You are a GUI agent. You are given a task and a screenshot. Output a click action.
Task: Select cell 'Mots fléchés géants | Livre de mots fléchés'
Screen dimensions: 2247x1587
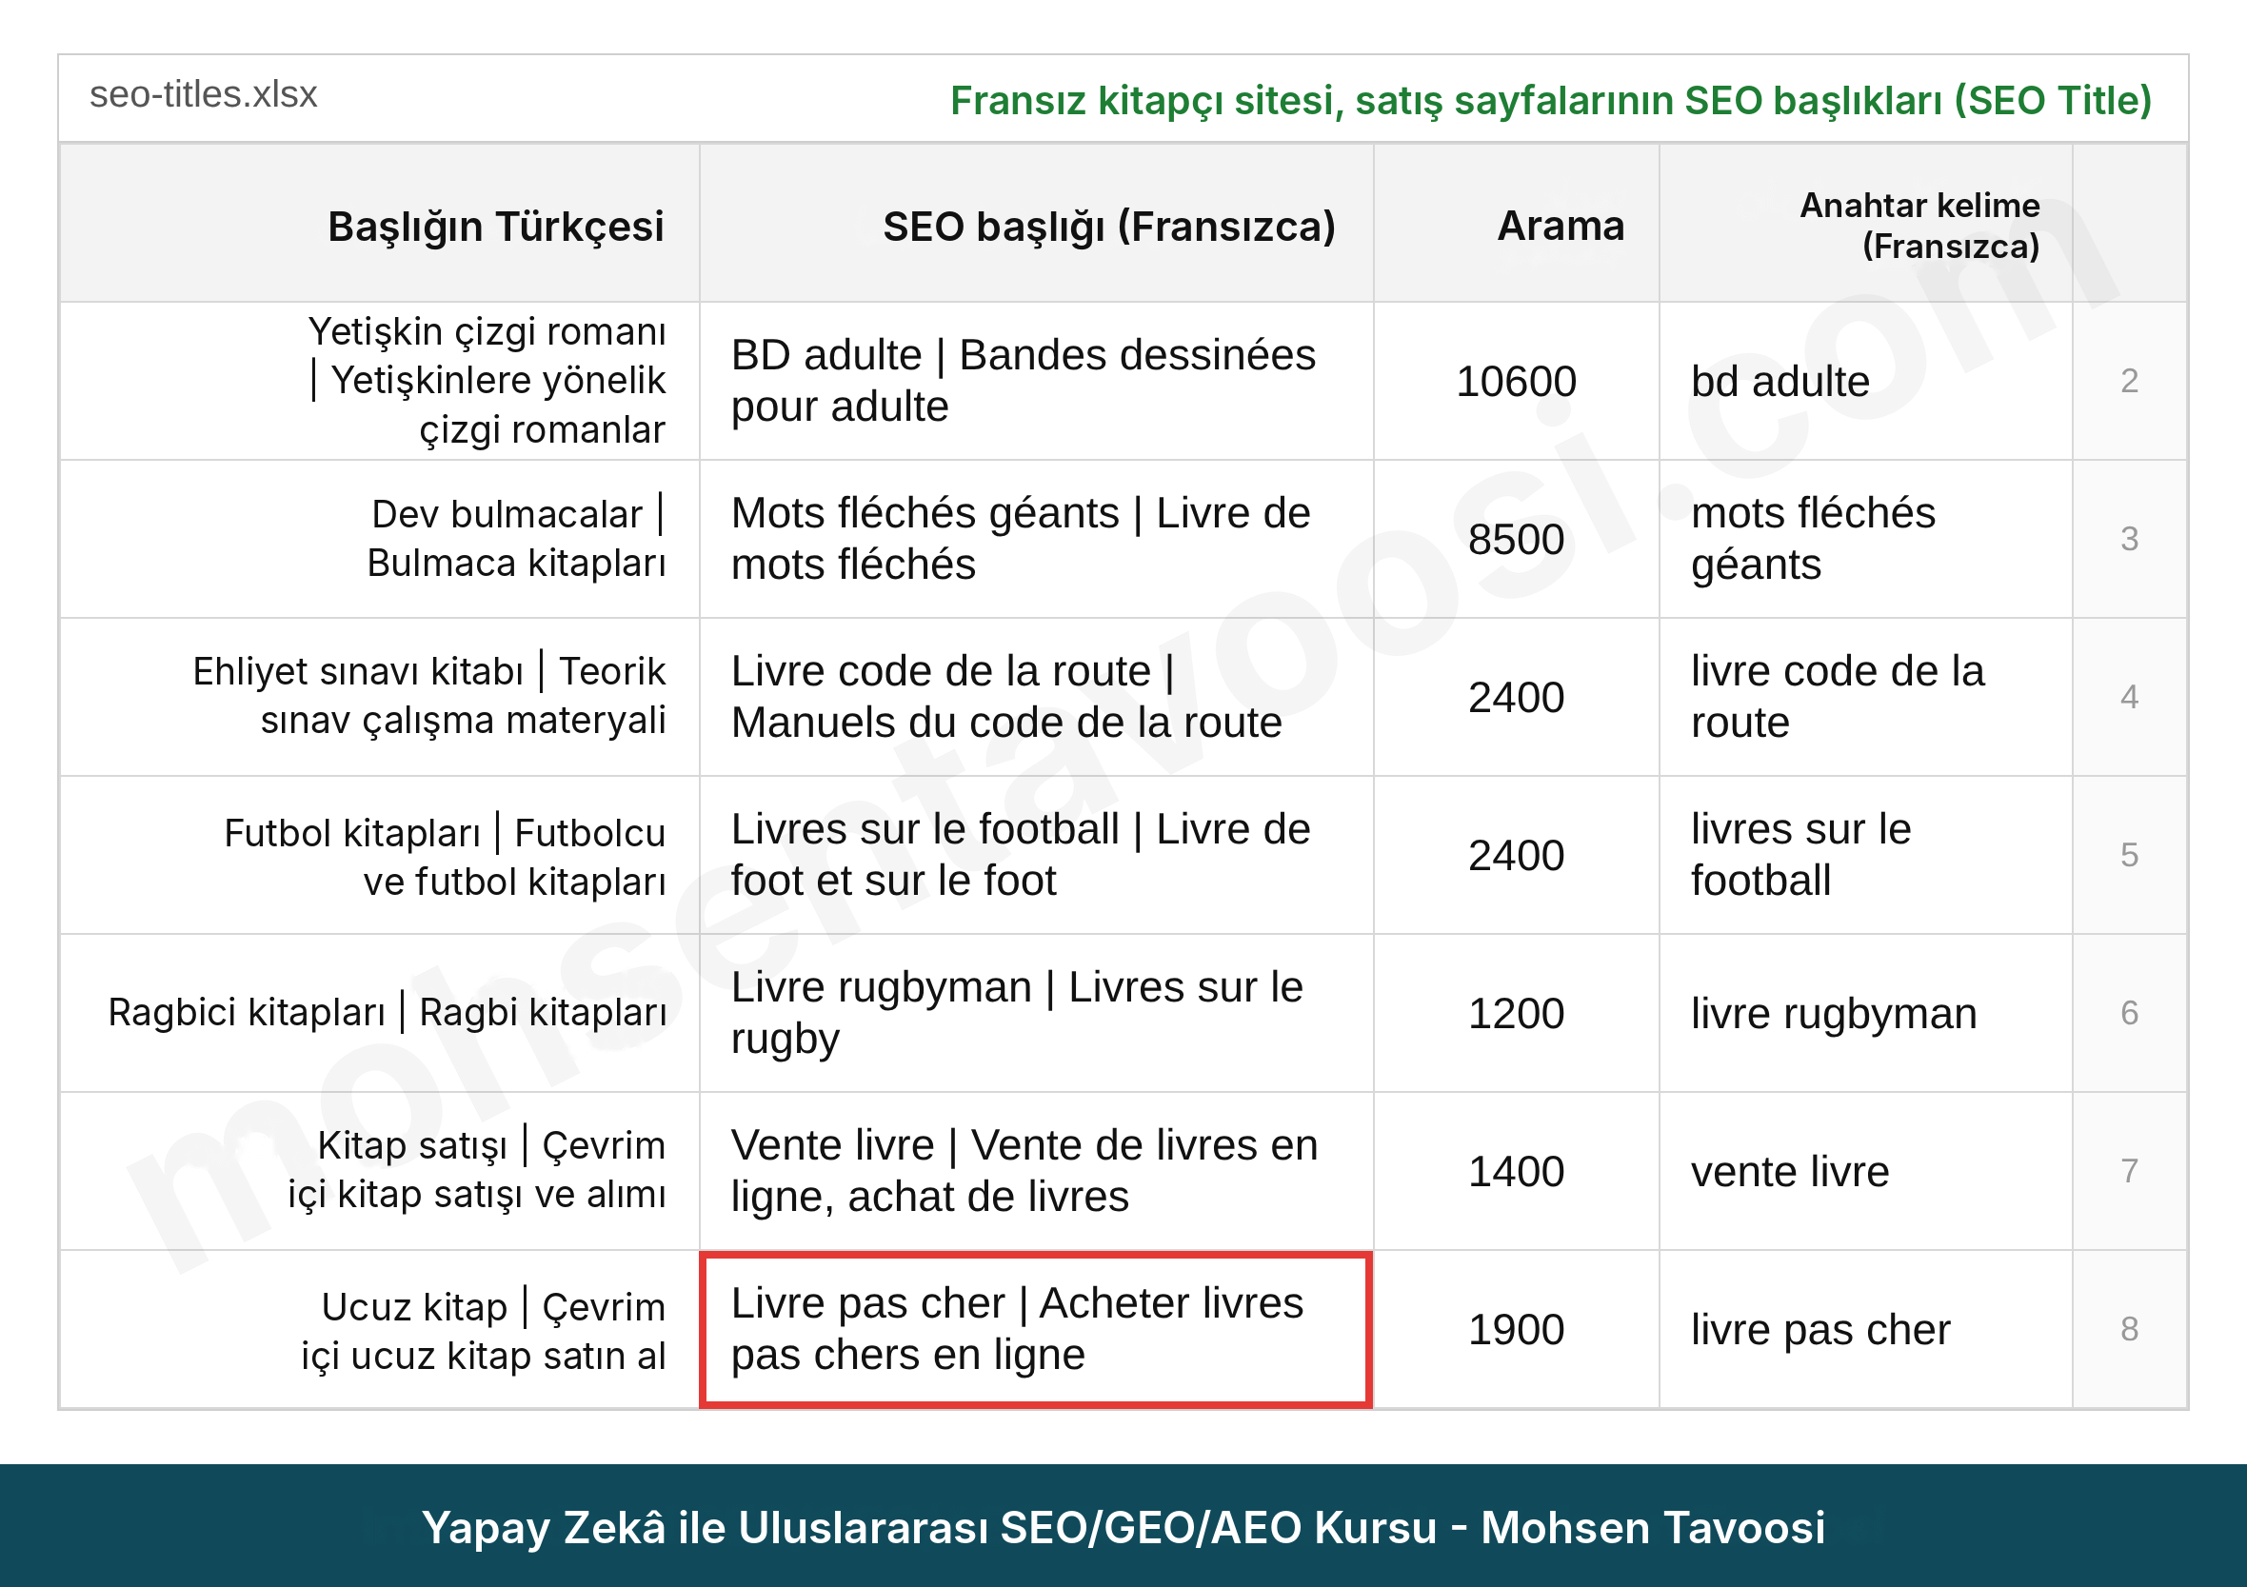[1037, 539]
